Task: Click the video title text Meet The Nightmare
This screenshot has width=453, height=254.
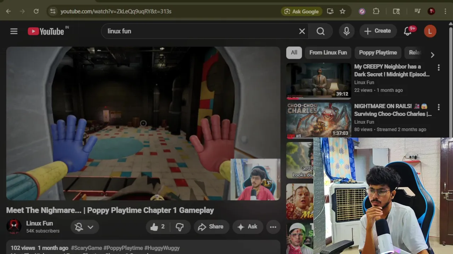Action: pos(110,210)
